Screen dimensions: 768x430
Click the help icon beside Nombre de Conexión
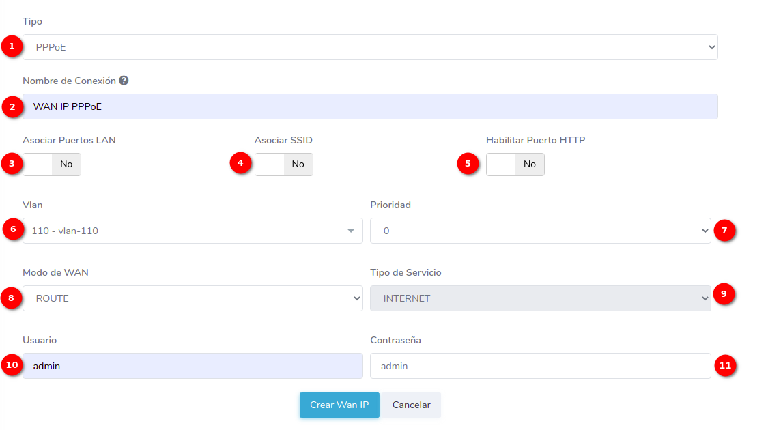[x=124, y=81]
